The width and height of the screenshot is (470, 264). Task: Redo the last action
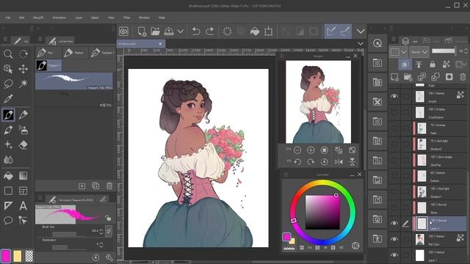pos(210,31)
